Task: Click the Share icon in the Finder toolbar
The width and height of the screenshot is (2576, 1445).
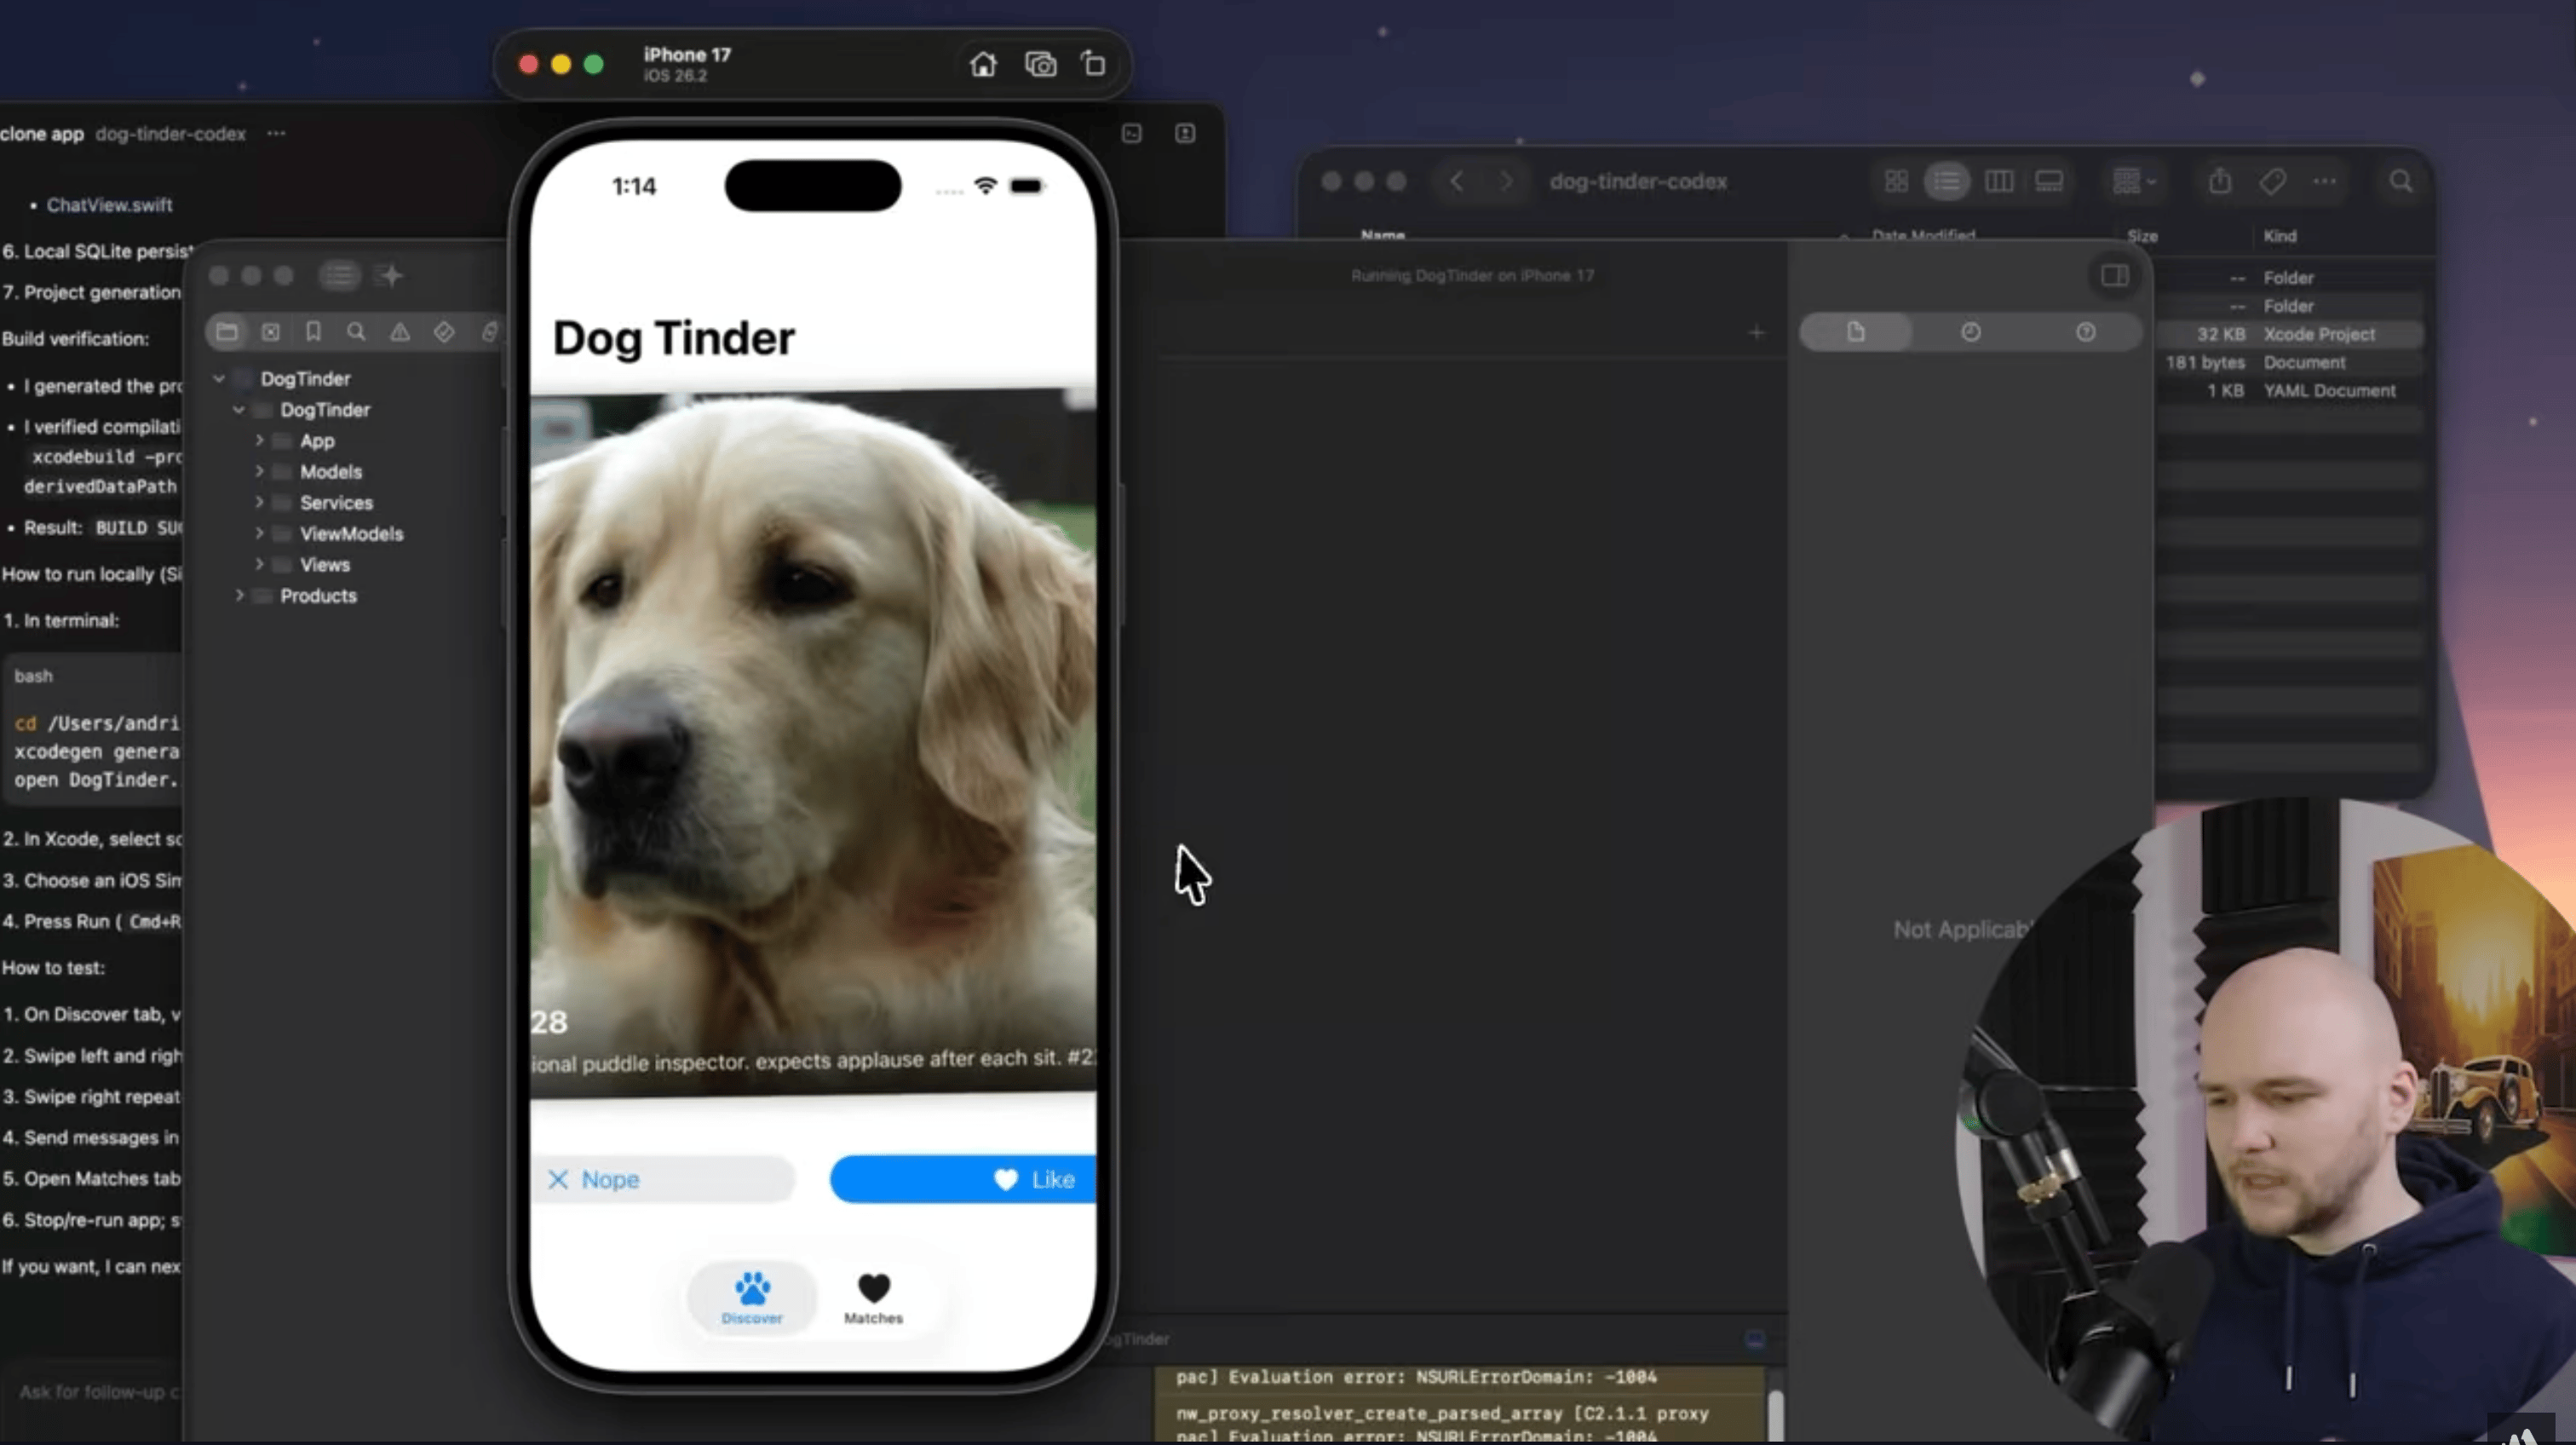Action: coord(2220,181)
